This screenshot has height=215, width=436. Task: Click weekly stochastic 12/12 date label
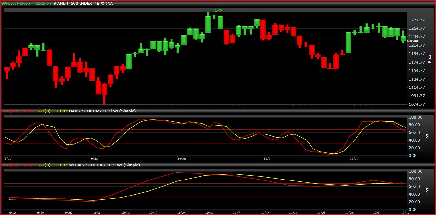405,212
